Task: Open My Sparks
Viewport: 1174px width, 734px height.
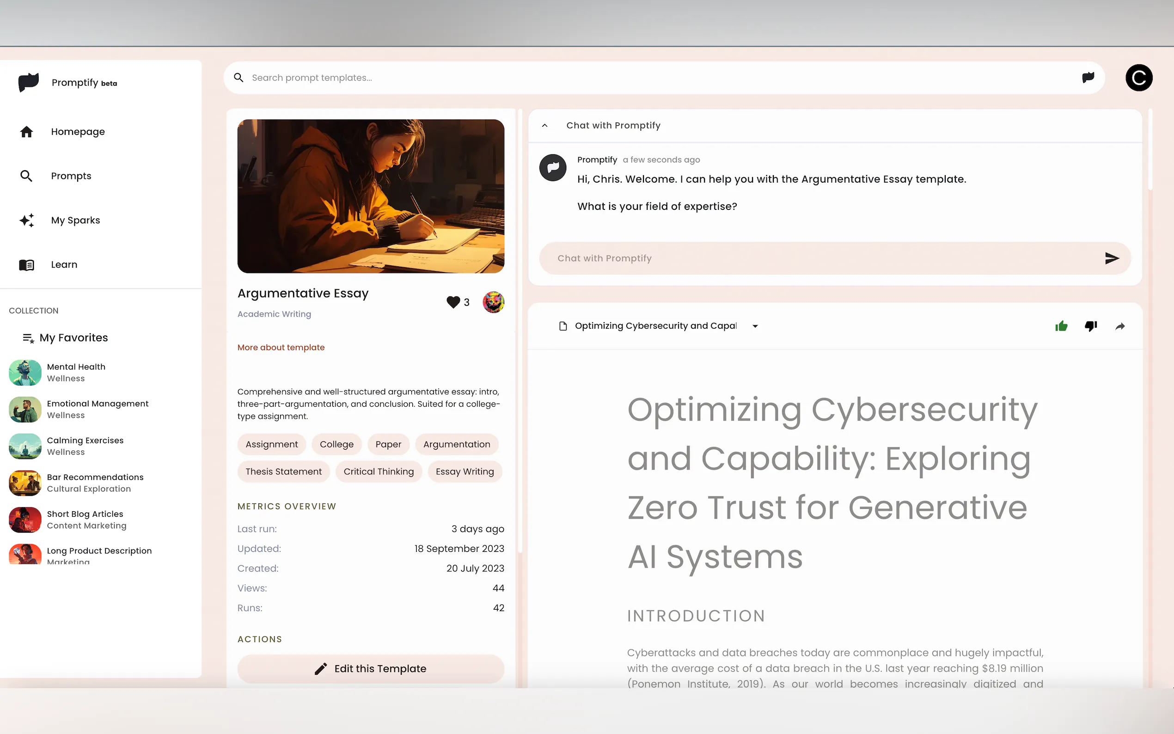Action: (x=75, y=220)
